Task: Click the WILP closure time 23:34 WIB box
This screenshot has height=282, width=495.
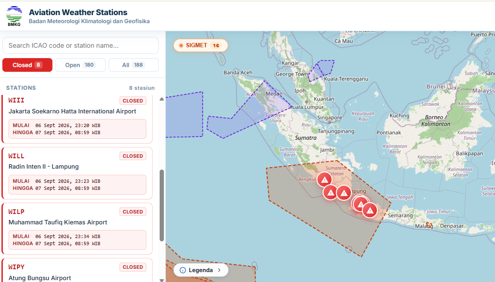Action: click(77, 240)
